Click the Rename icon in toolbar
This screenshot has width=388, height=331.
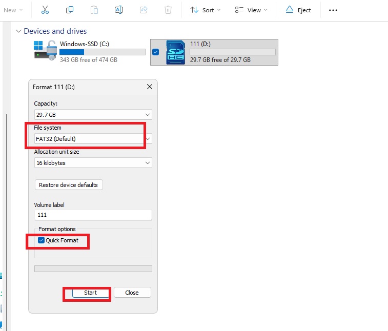119,10
